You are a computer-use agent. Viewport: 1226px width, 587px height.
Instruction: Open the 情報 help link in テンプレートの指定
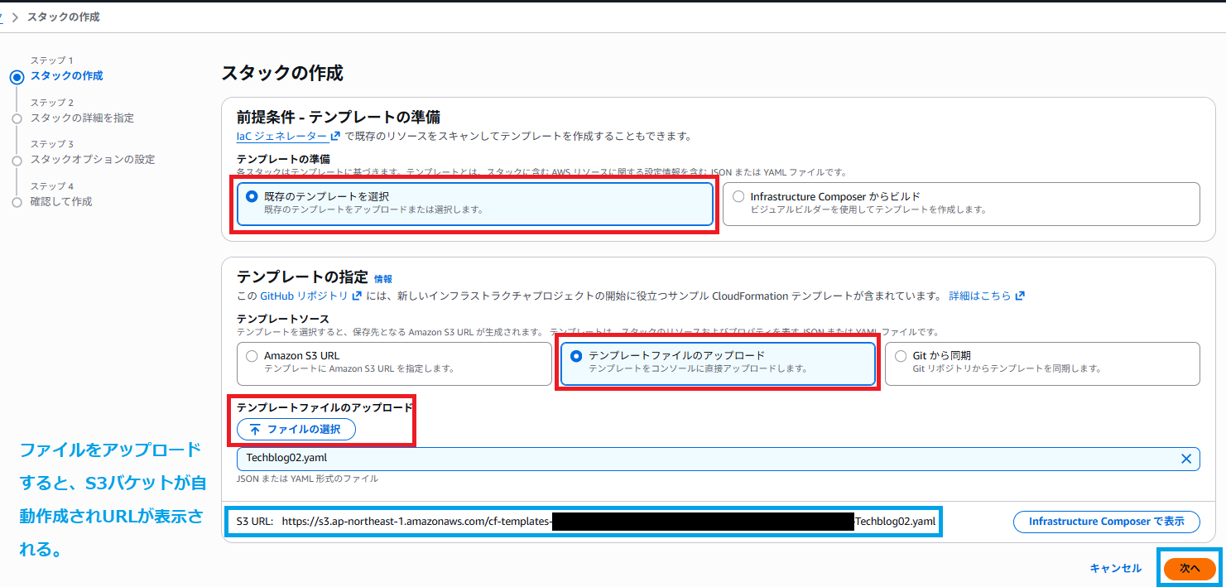pos(384,279)
